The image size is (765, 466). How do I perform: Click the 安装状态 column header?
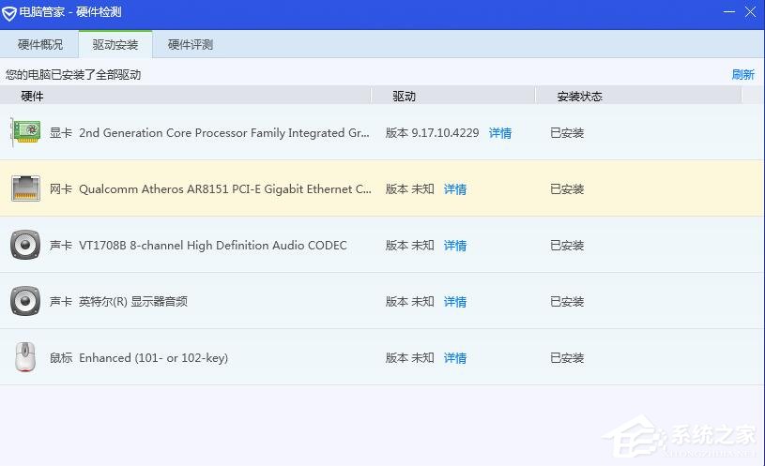[x=579, y=96]
